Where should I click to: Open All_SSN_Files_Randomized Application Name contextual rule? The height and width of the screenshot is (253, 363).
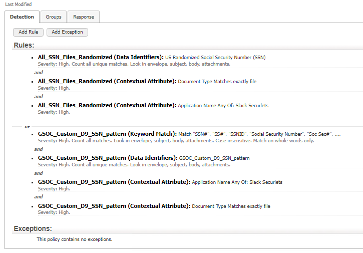pos(107,105)
